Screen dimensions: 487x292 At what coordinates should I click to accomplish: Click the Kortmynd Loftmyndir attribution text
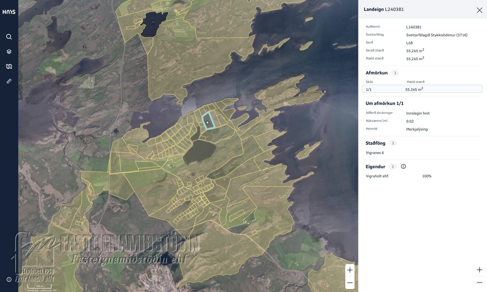click(42, 290)
